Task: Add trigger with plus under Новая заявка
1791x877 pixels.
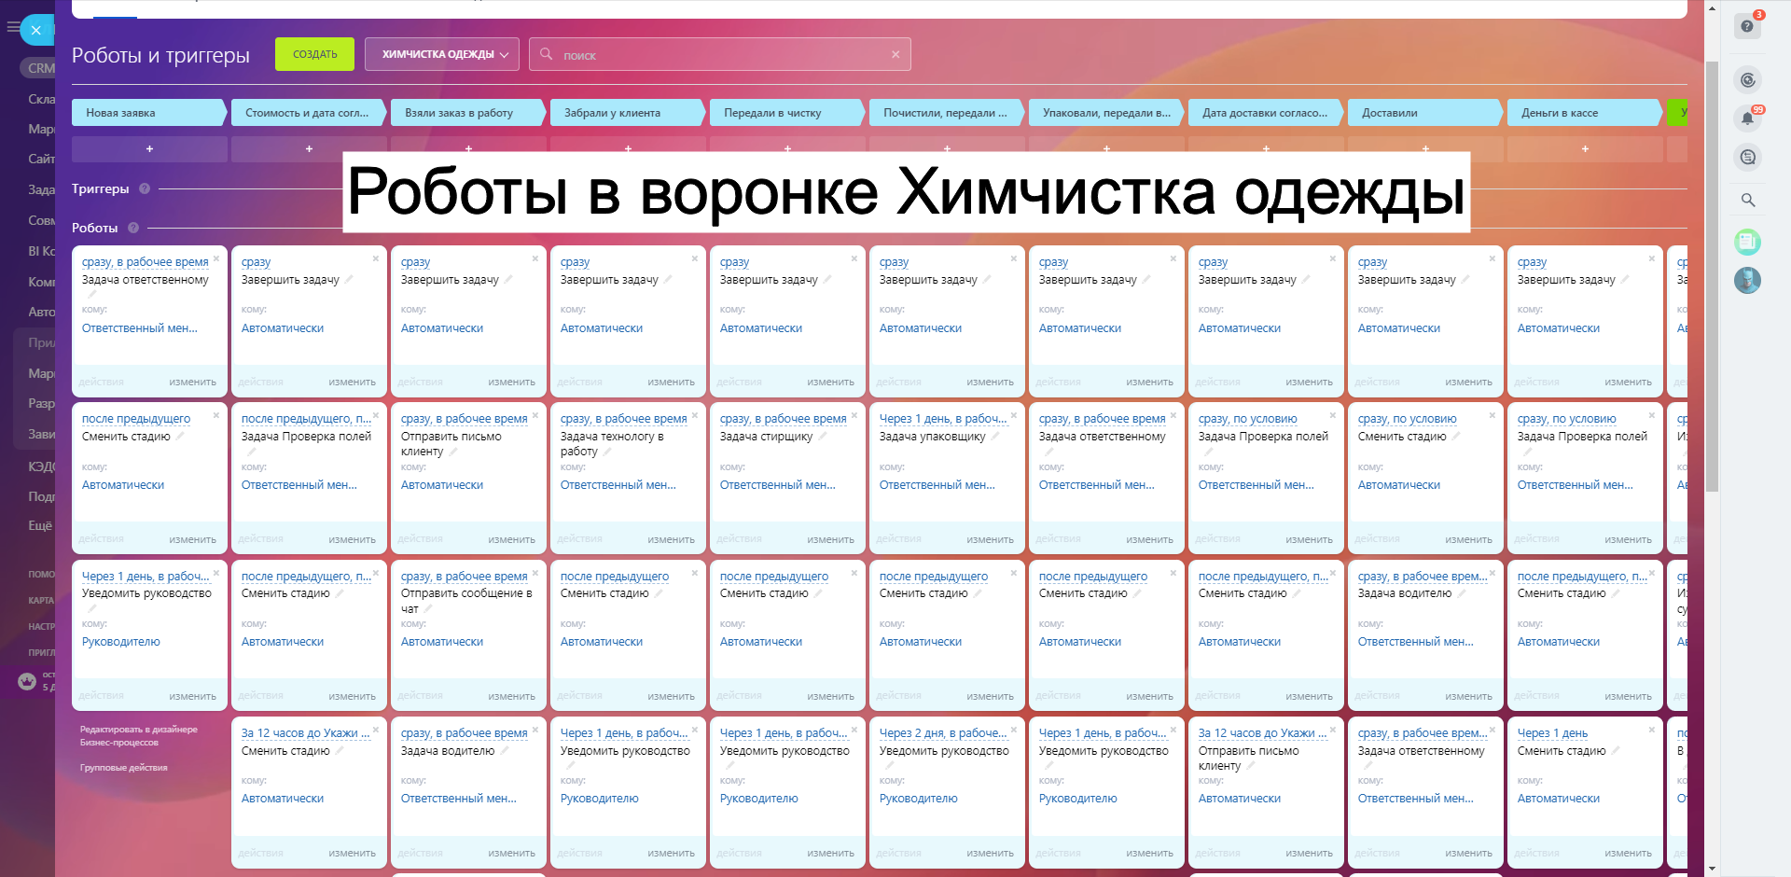Action: point(149,149)
